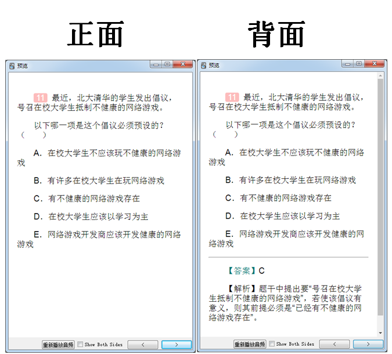Minimize the right preview window
The width and height of the screenshot is (392, 354).
pos(347,64)
